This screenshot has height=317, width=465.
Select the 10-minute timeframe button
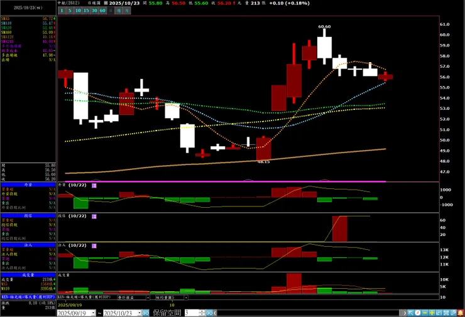click(78, 11)
